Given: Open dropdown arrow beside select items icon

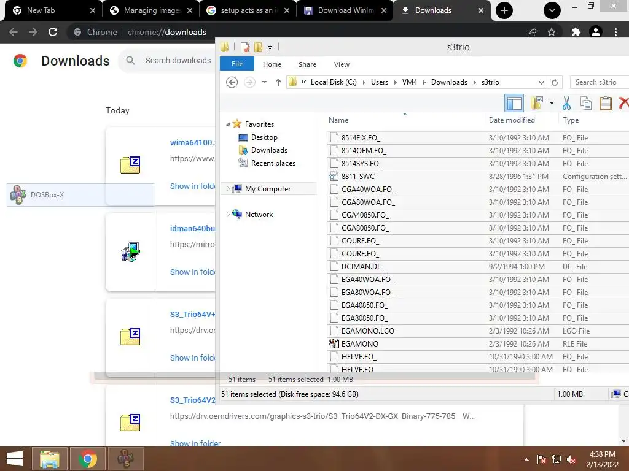Looking at the screenshot, I should [x=552, y=103].
